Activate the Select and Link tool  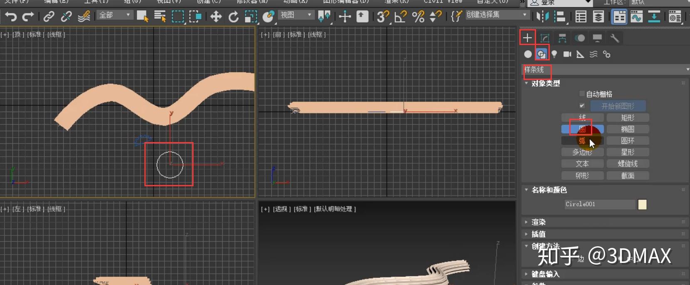click(x=49, y=17)
